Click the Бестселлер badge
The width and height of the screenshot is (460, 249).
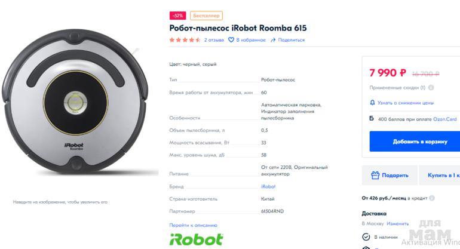[x=206, y=15]
